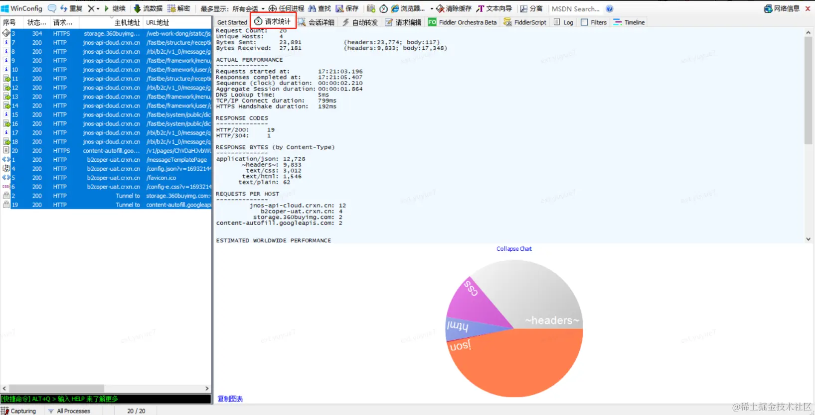Open the 查找 find sessions tool
This screenshot has height=415, width=815.
(320, 8)
